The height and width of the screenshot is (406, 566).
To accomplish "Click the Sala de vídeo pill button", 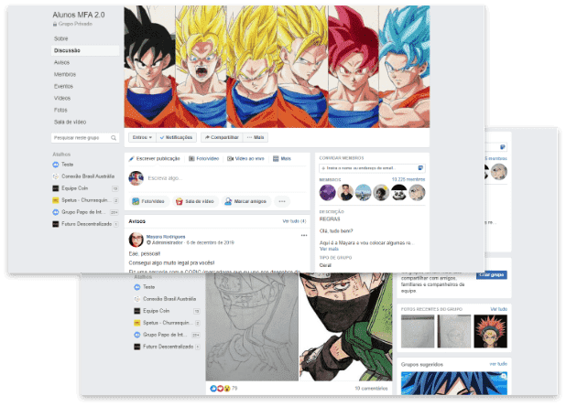I will (195, 201).
